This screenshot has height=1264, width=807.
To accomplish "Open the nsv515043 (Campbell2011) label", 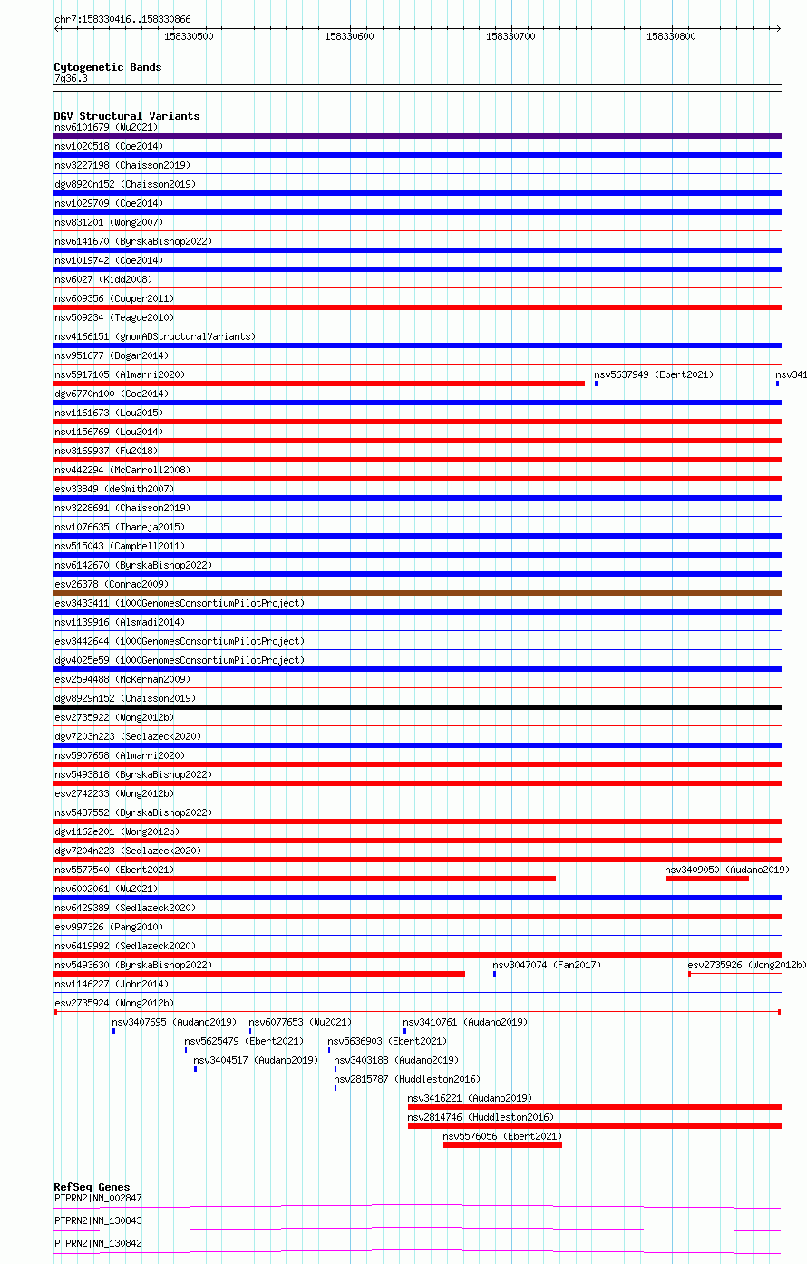I will pyautogui.click(x=120, y=546).
